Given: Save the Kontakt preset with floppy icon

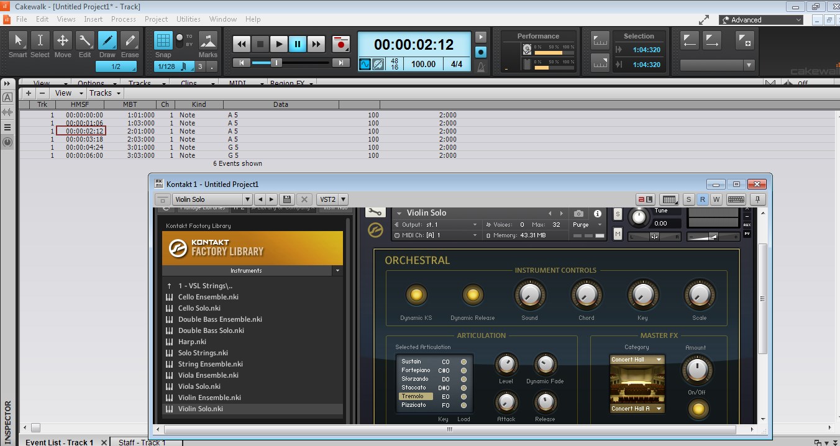Looking at the screenshot, I should (286, 199).
